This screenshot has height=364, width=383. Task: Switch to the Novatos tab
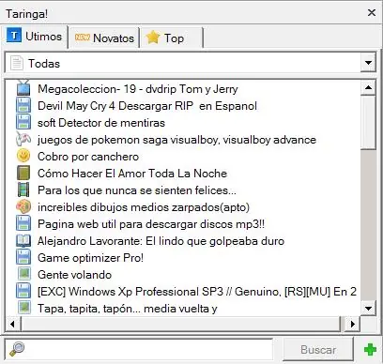tap(104, 38)
